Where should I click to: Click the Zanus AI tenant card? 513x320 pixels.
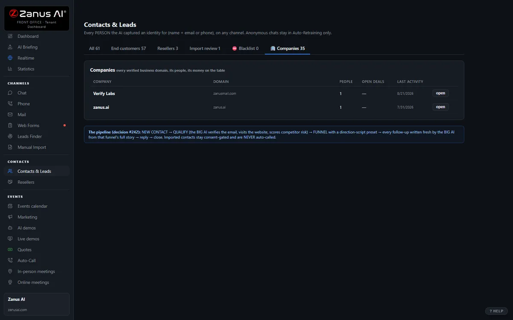(x=37, y=304)
